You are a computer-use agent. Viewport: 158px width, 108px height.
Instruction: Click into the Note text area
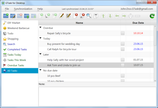tap(97, 96)
